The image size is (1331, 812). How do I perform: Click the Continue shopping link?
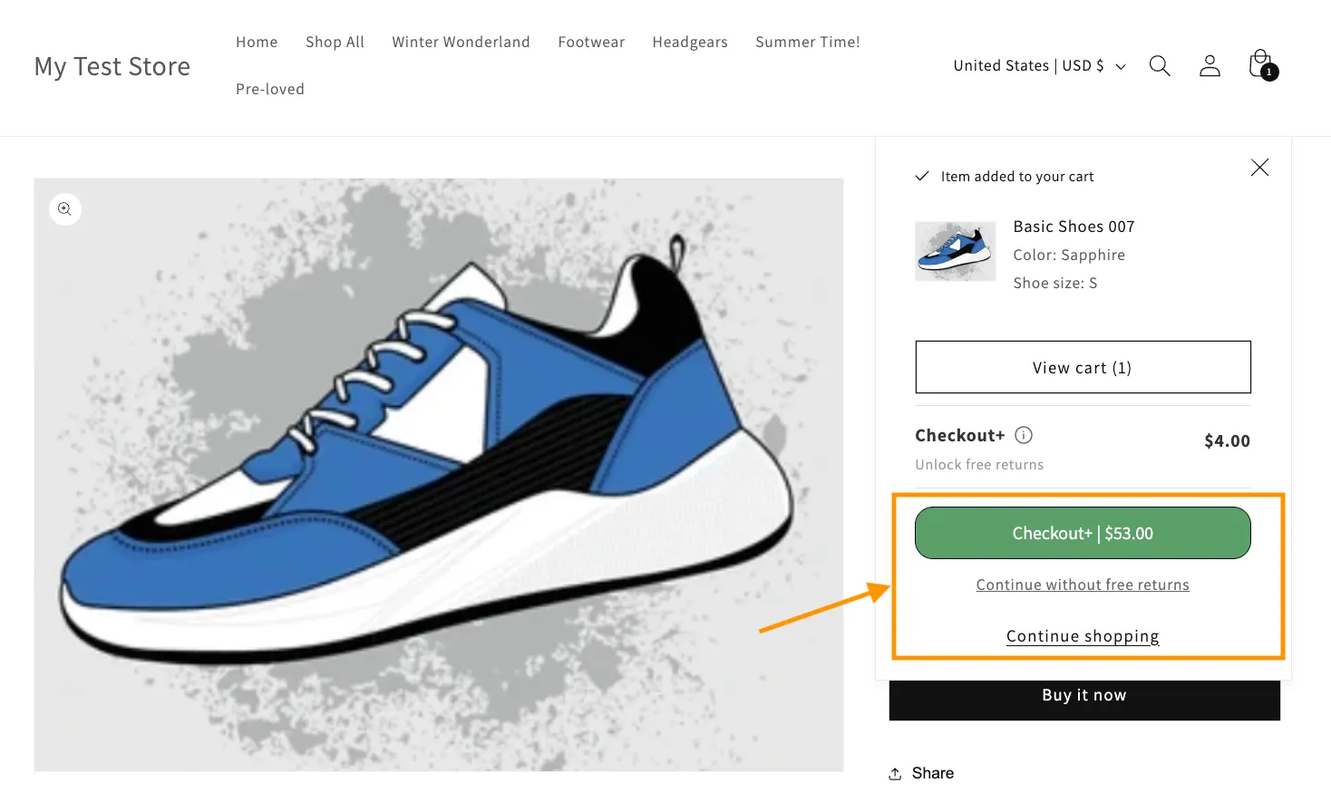coord(1083,636)
